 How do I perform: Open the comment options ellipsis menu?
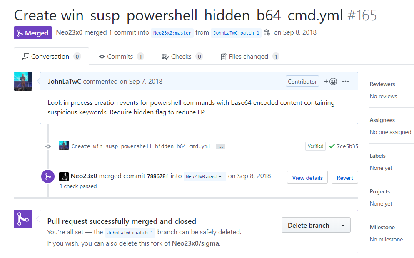click(x=345, y=82)
